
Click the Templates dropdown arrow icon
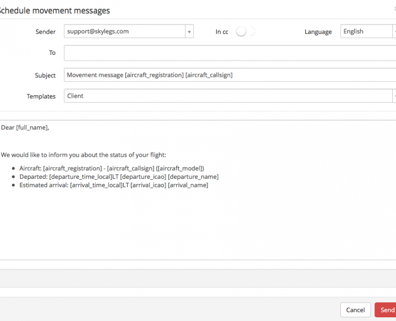[x=395, y=96]
